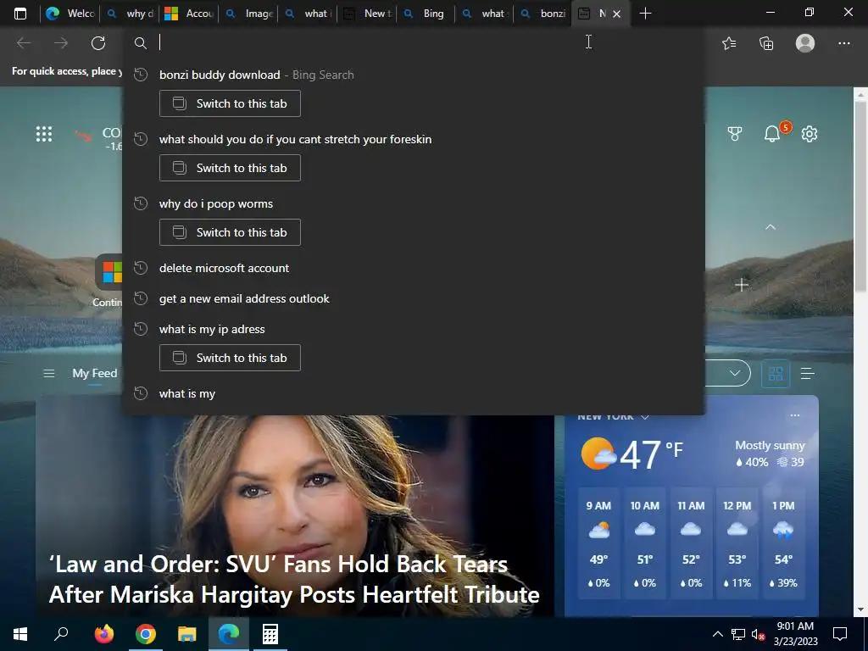Select 'why do i poop worms' suggestion
Image resolution: width=868 pixels, height=651 pixels.
[x=413, y=203]
